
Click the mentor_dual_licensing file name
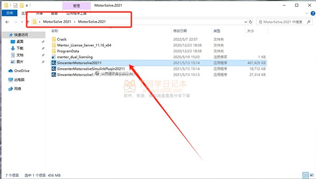[75, 57]
